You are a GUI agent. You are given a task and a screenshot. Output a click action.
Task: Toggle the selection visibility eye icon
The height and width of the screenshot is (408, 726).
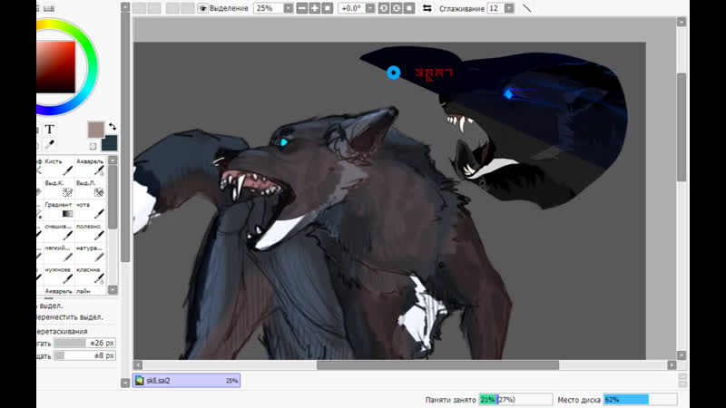click(202, 8)
